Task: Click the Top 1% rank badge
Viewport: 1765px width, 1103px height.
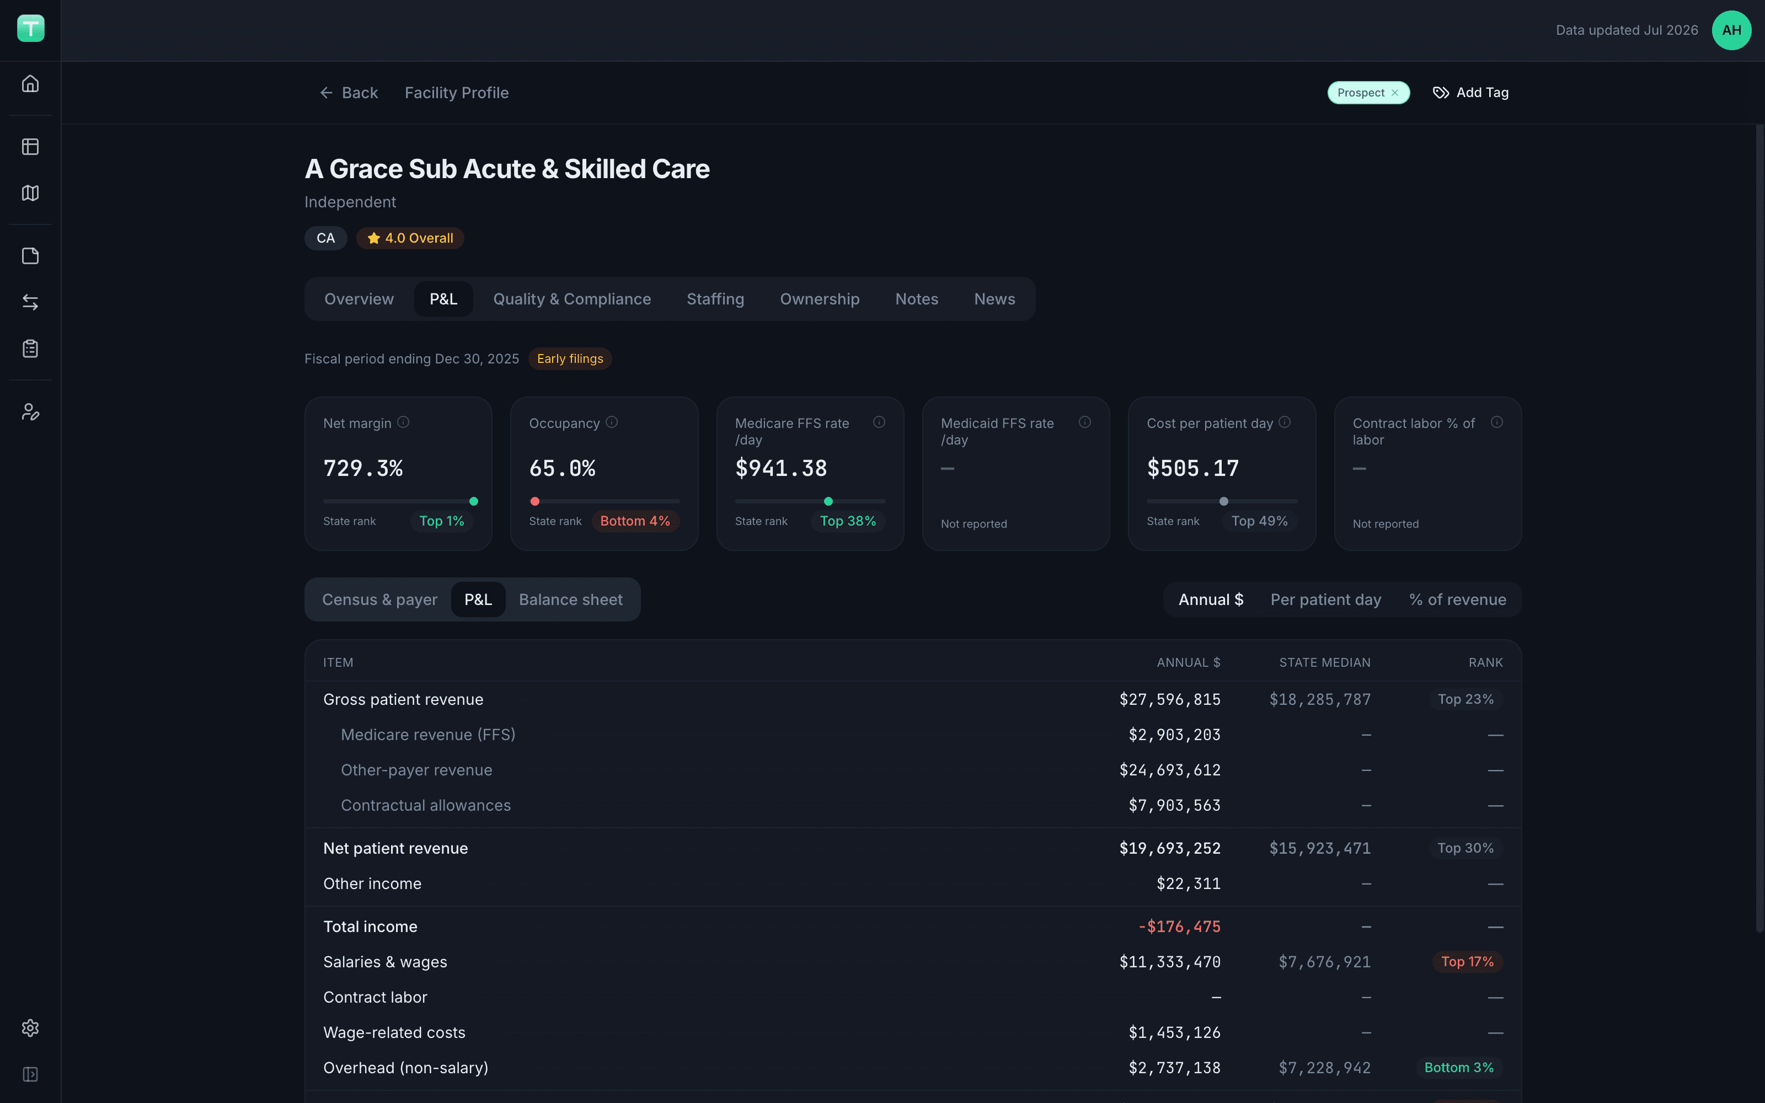Action: (x=442, y=521)
